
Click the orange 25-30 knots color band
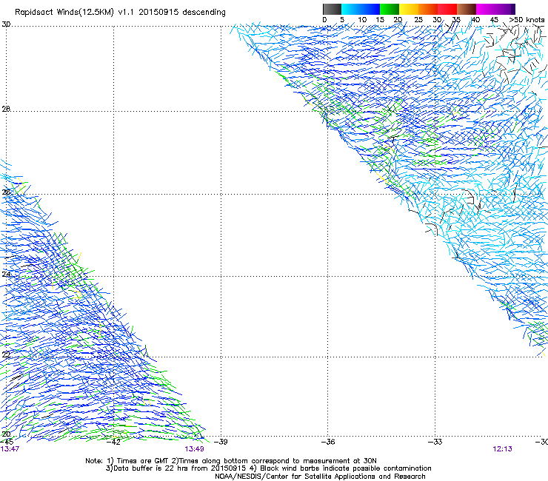tap(428, 9)
